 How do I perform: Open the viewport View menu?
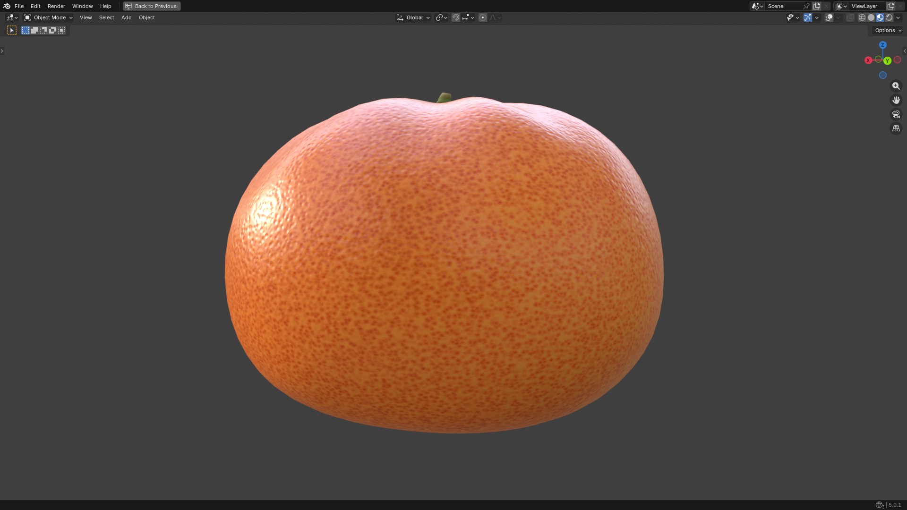click(x=86, y=17)
